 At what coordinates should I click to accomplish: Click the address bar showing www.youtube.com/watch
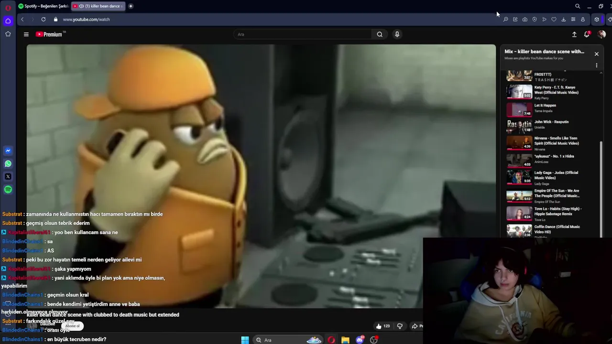point(86,20)
